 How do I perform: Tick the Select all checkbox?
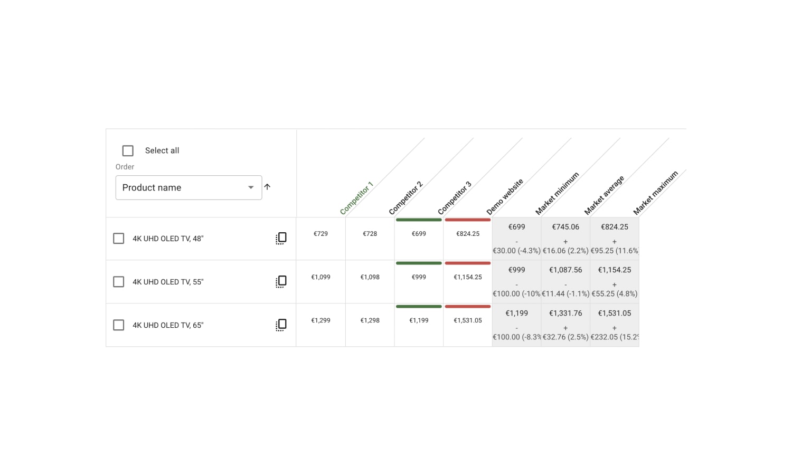pyautogui.click(x=128, y=150)
